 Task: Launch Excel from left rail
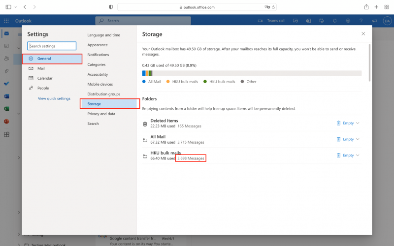point(6,109)
